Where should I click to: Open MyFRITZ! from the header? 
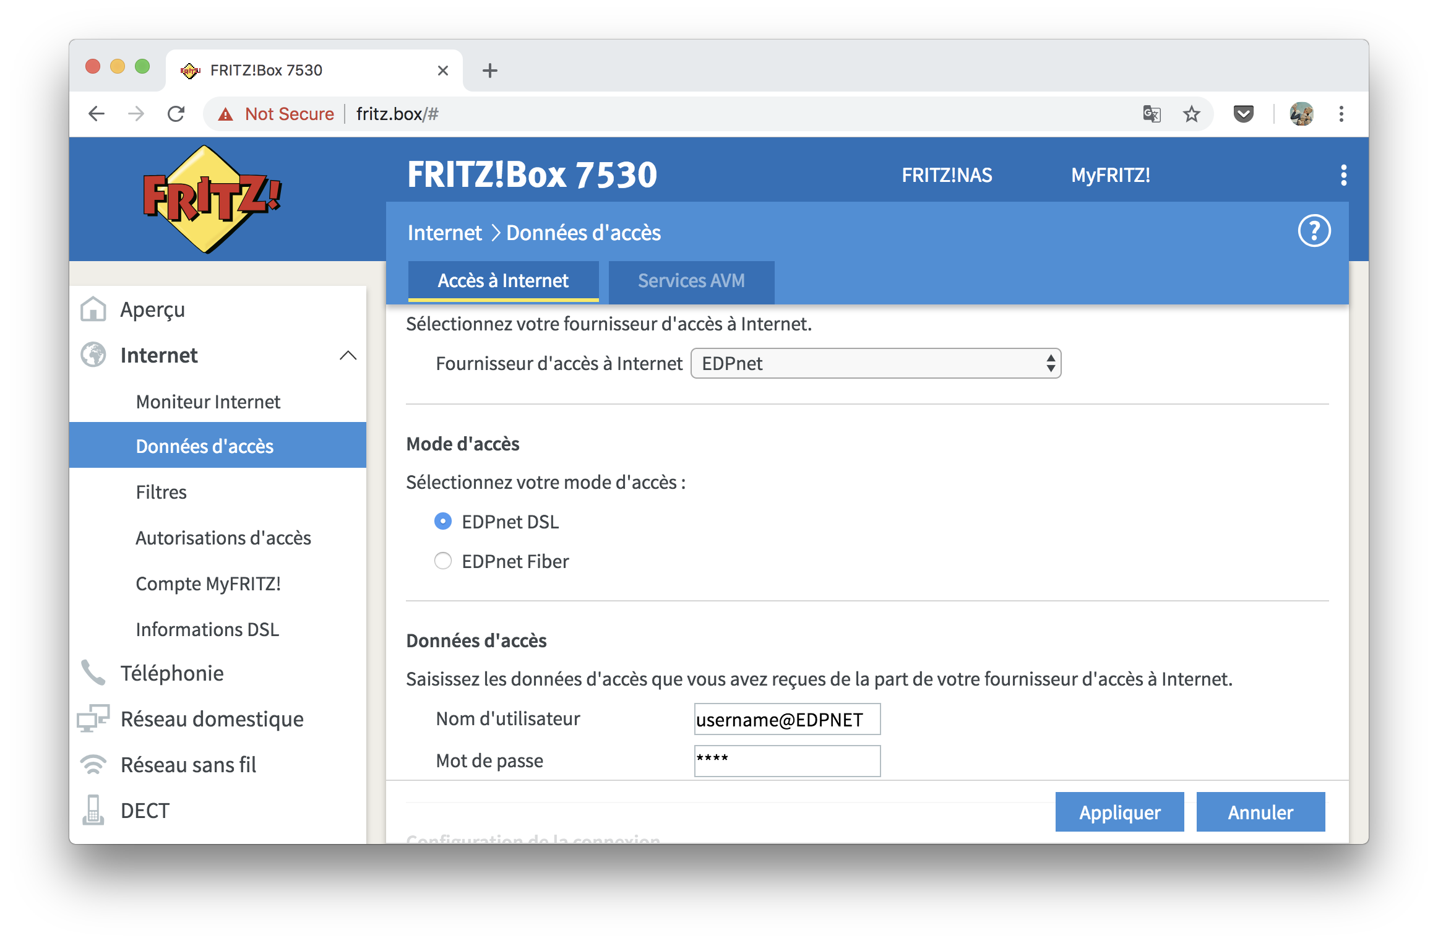(1111, 175)
